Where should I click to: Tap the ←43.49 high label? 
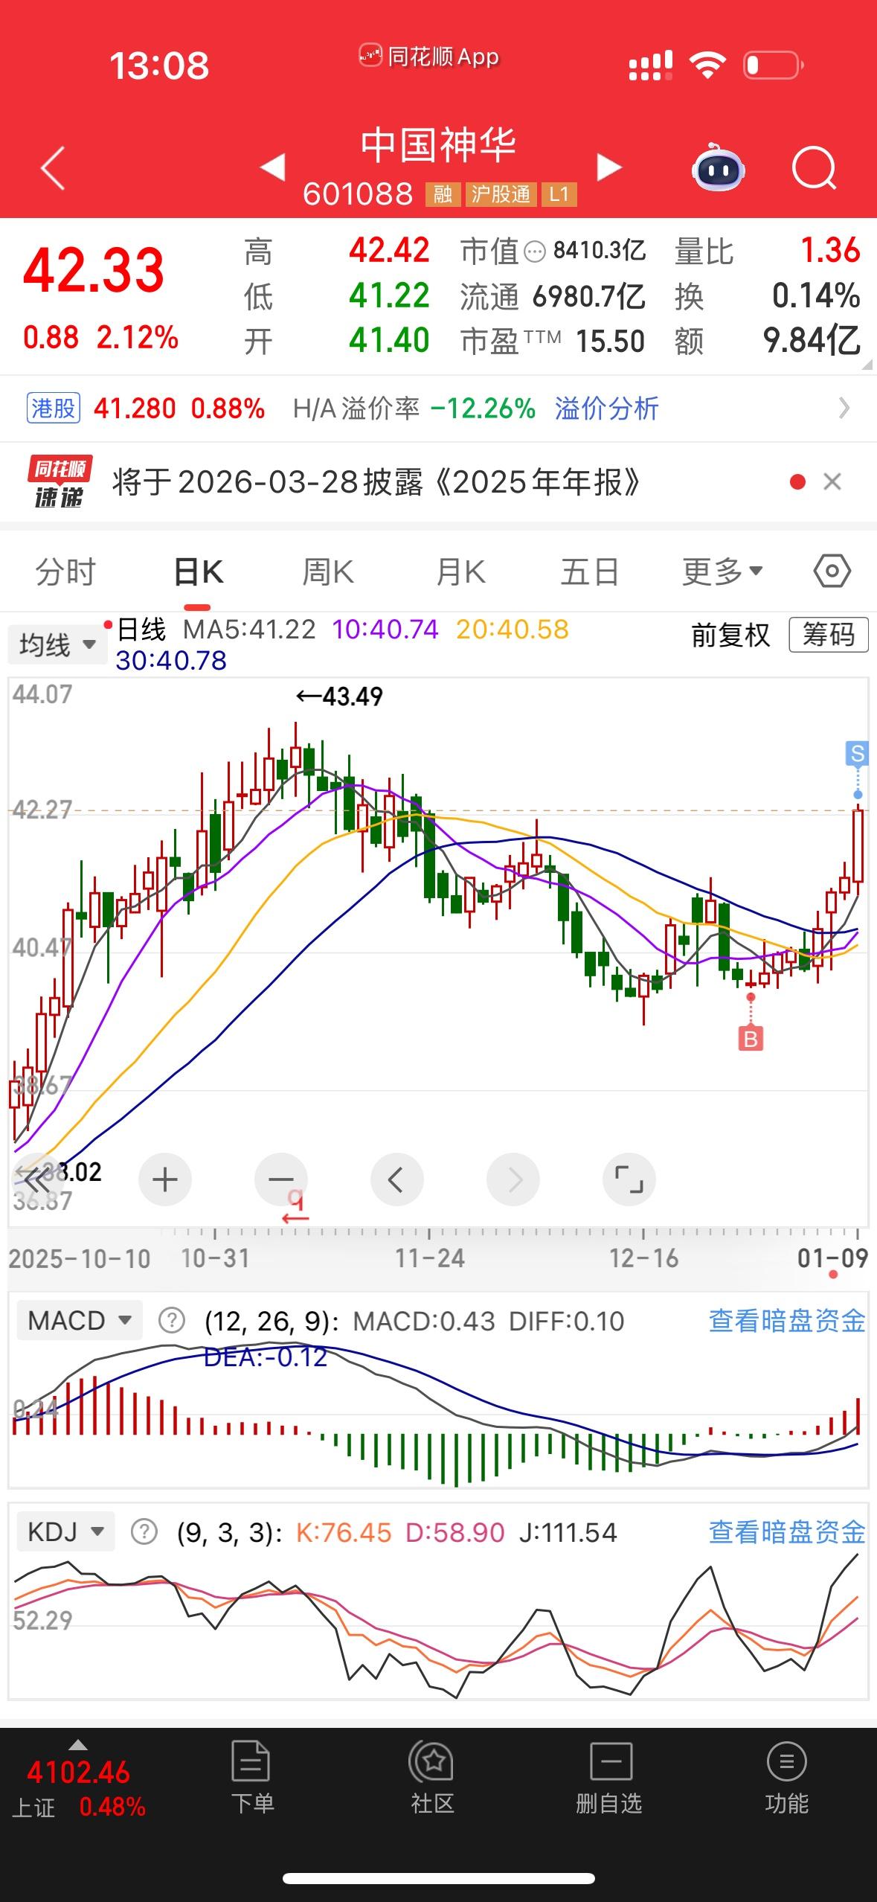(x=339, y=697)
